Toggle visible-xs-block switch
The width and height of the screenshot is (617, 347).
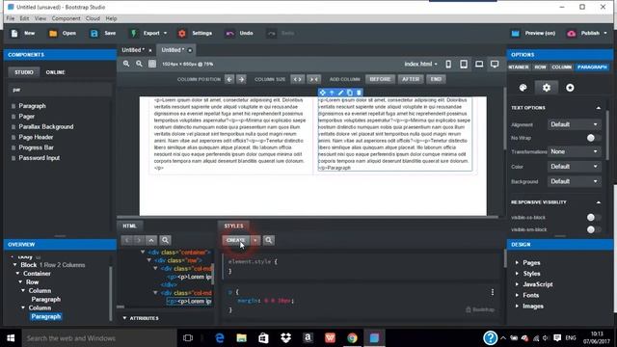tap(594, 217)
